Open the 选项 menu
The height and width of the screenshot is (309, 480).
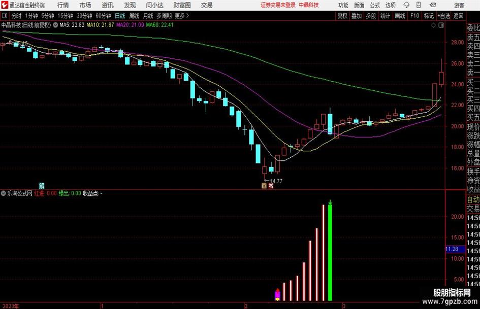pyautogui.click(x=390, y=5)
